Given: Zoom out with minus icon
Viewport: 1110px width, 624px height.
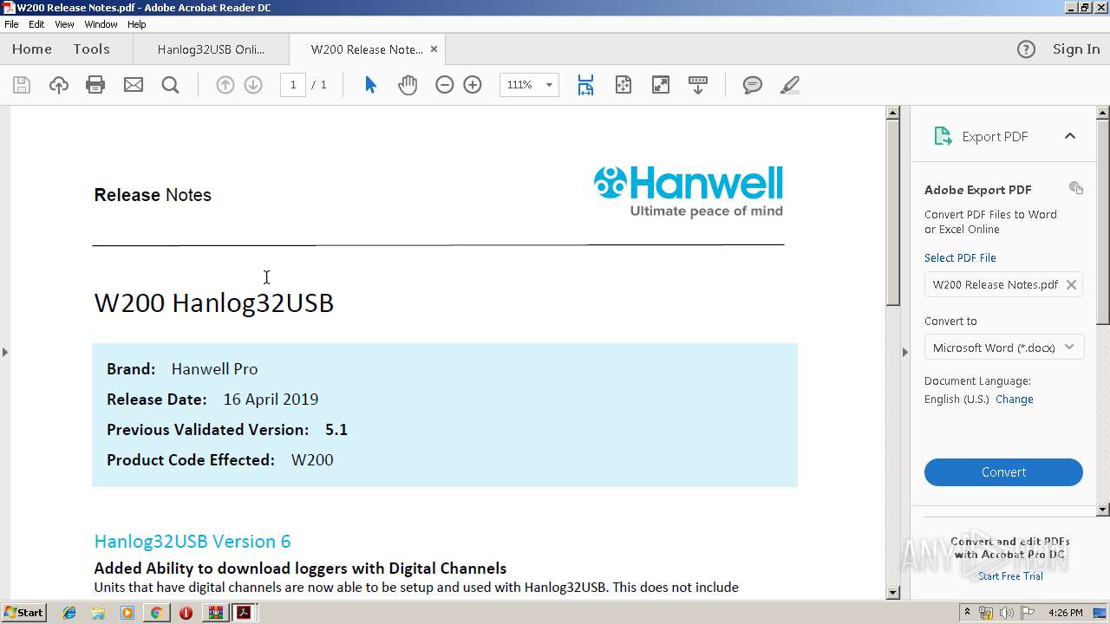Looking at the screenshot, I should coord(445,85).
